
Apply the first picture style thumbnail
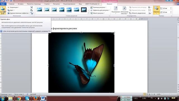[39, 10]
